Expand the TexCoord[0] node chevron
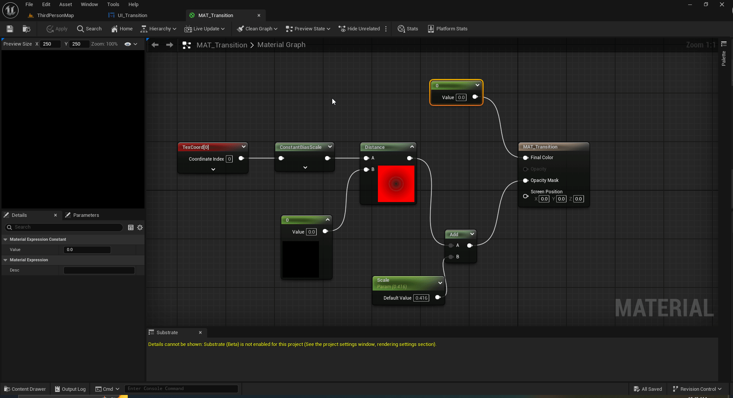 point(244,147)
